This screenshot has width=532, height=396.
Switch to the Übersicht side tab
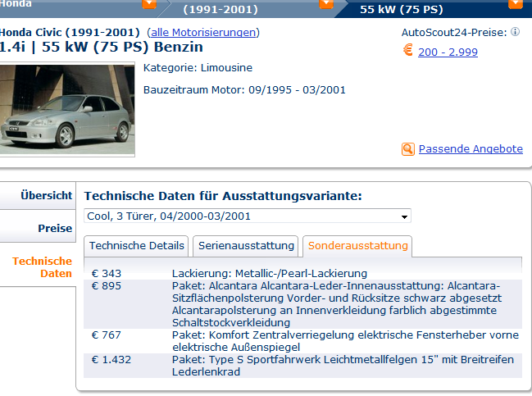click(x=38, y=195)
